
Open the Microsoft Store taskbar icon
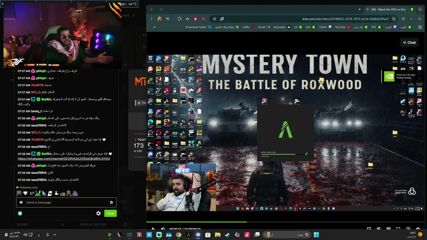208,235
